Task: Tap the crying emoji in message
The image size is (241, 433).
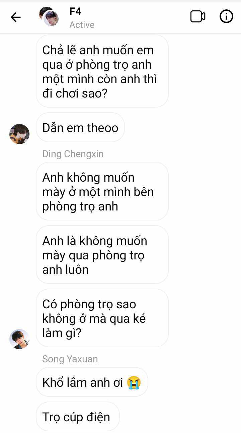Action: 134,382
